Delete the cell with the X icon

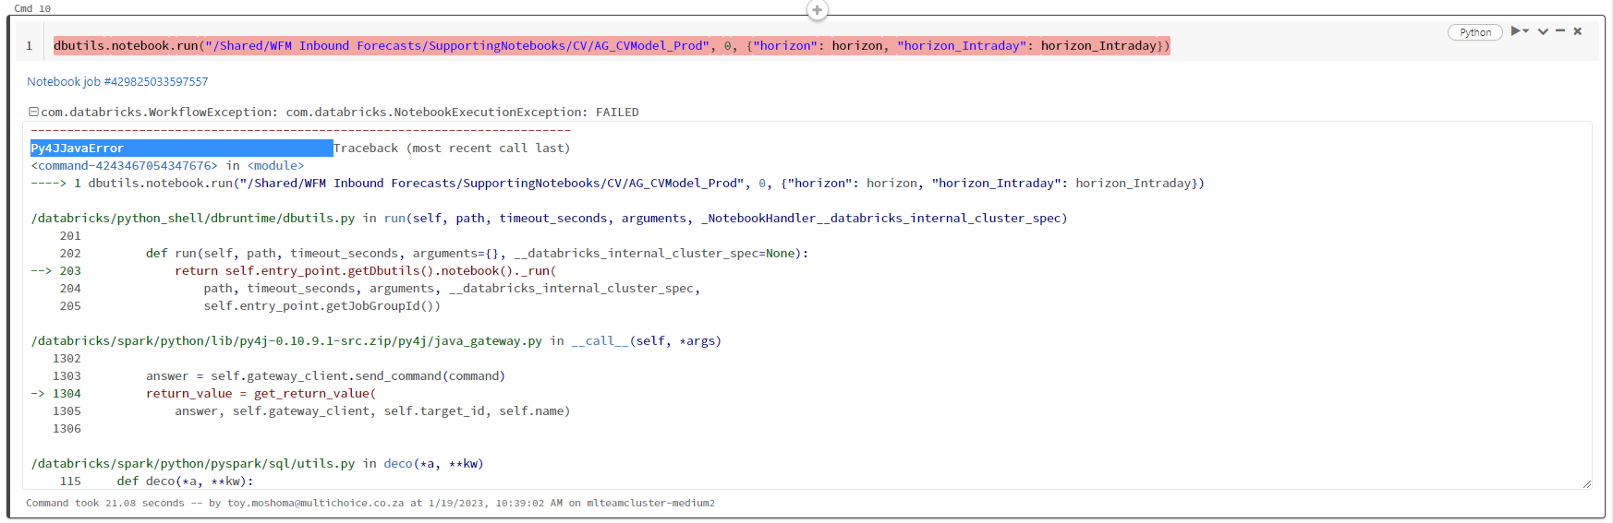pos(1578,31)
